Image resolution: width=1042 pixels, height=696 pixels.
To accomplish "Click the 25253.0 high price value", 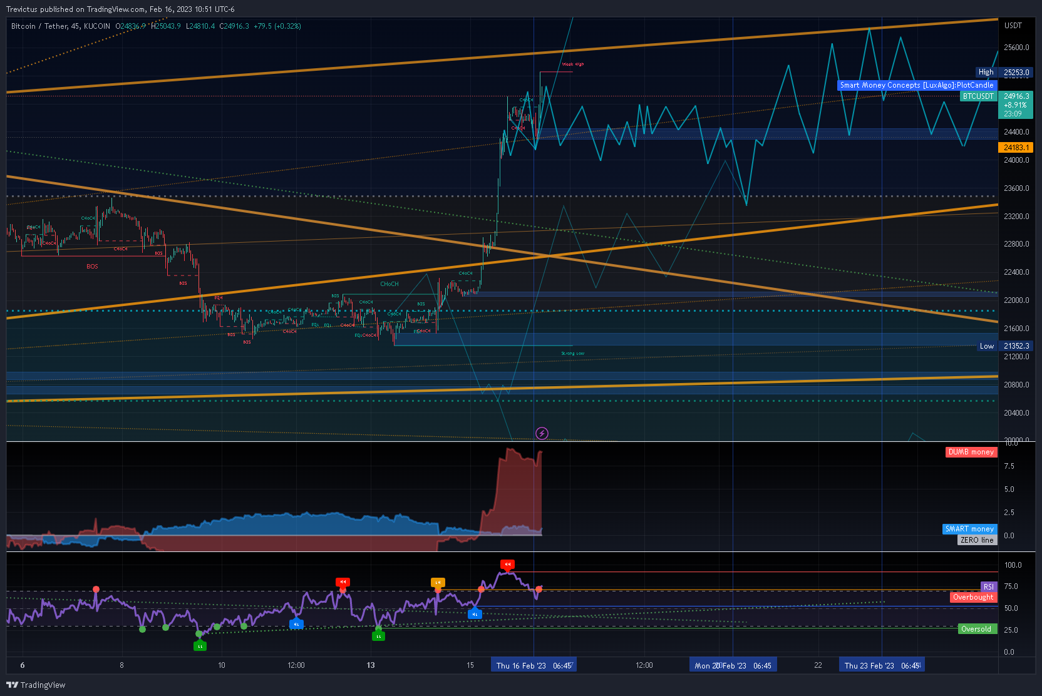I will [x=1016, y=73].
